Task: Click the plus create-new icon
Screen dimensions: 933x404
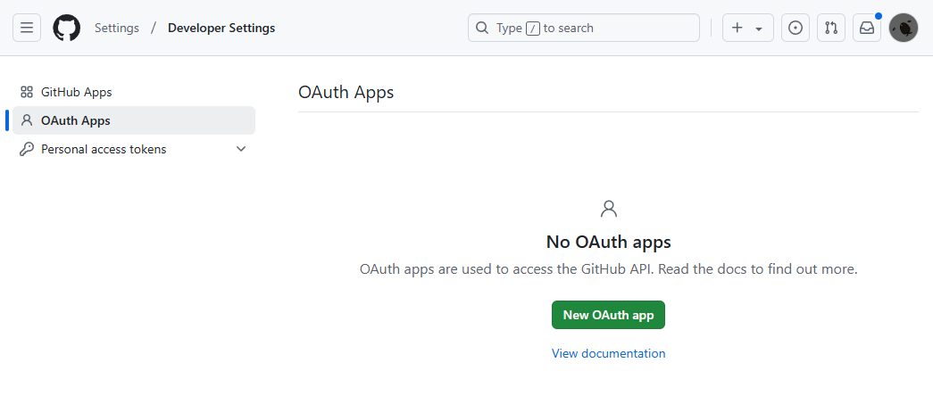Action: [x=737, y=28]
